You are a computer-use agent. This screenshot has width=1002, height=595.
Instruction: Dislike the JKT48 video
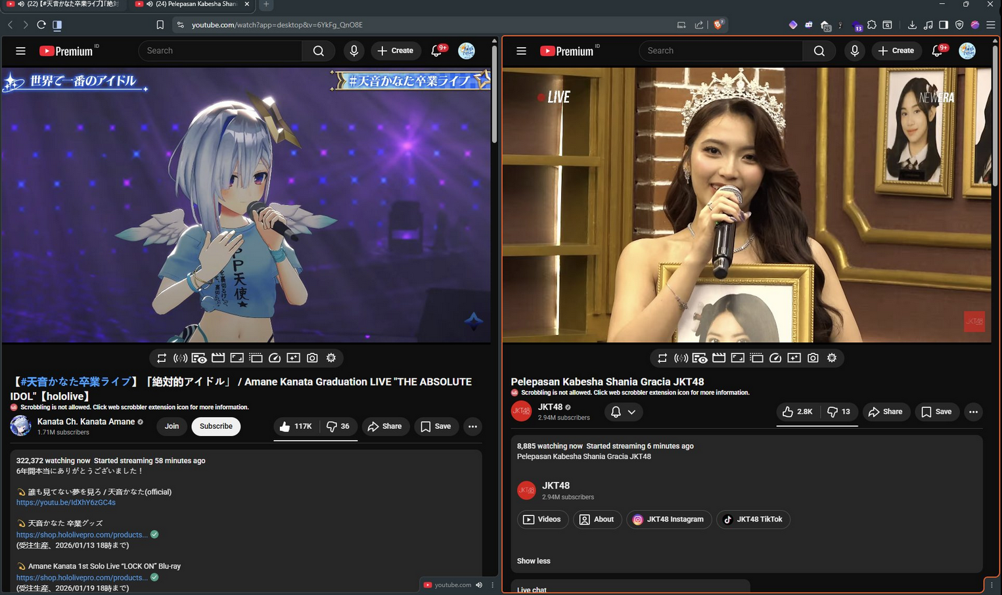tap(839, 412)
